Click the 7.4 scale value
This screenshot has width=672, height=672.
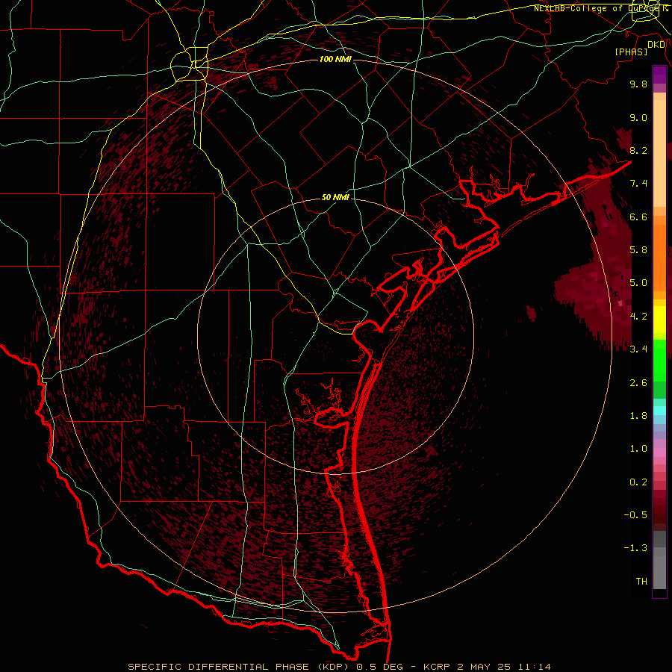click(x=638, y=184)
